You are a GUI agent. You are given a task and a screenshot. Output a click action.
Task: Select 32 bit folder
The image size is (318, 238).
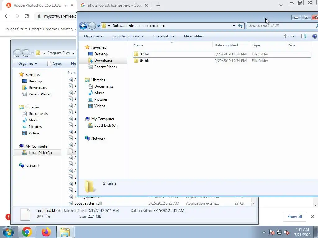pyautogui.click(x=222, y=54)
